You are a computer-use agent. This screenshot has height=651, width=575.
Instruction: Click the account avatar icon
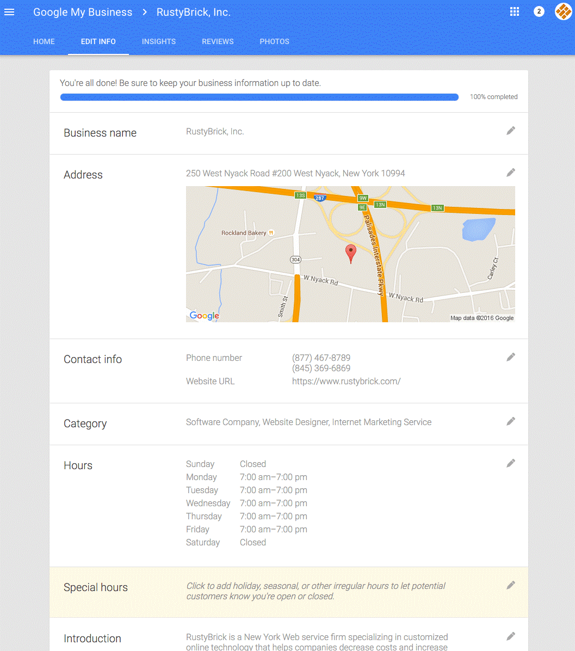[x=563, y=11]
